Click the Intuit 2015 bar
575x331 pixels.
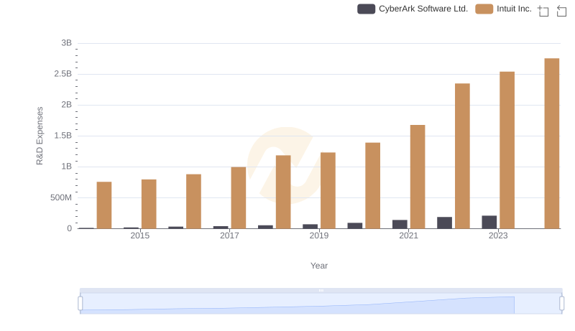tap(149, 204)
